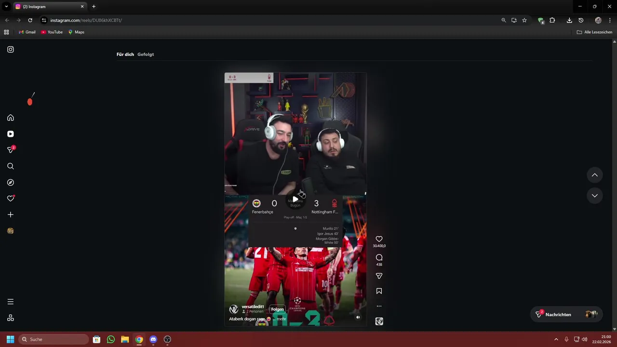617x347 pixels.
Task: View reel's comment count 438
Action: (379, 265)
